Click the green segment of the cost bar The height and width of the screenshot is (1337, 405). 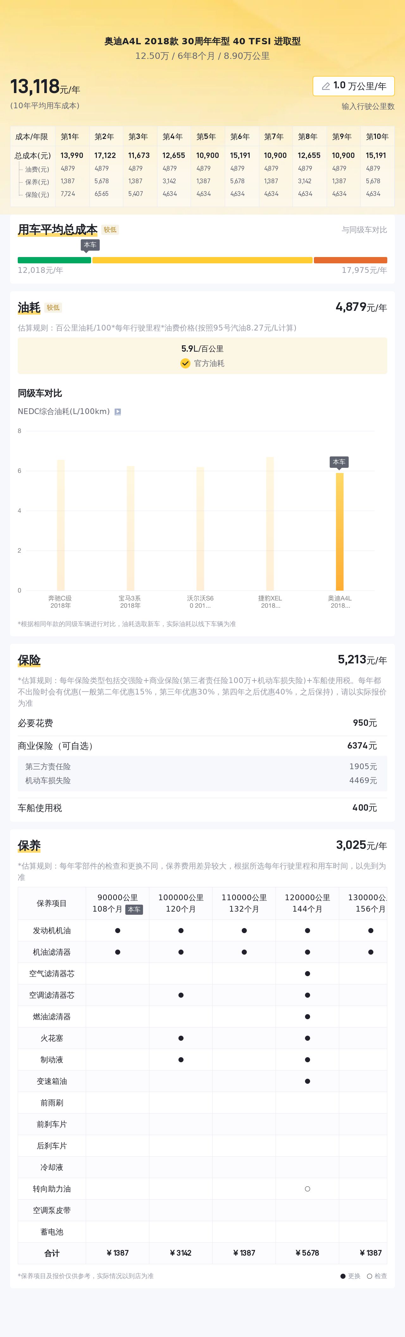pyautogui.click(x=54, y=260)
